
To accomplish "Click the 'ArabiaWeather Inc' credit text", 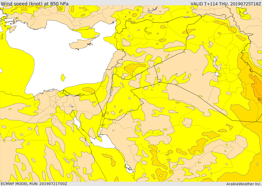I will pyautogui.click(x=244, y=184).
